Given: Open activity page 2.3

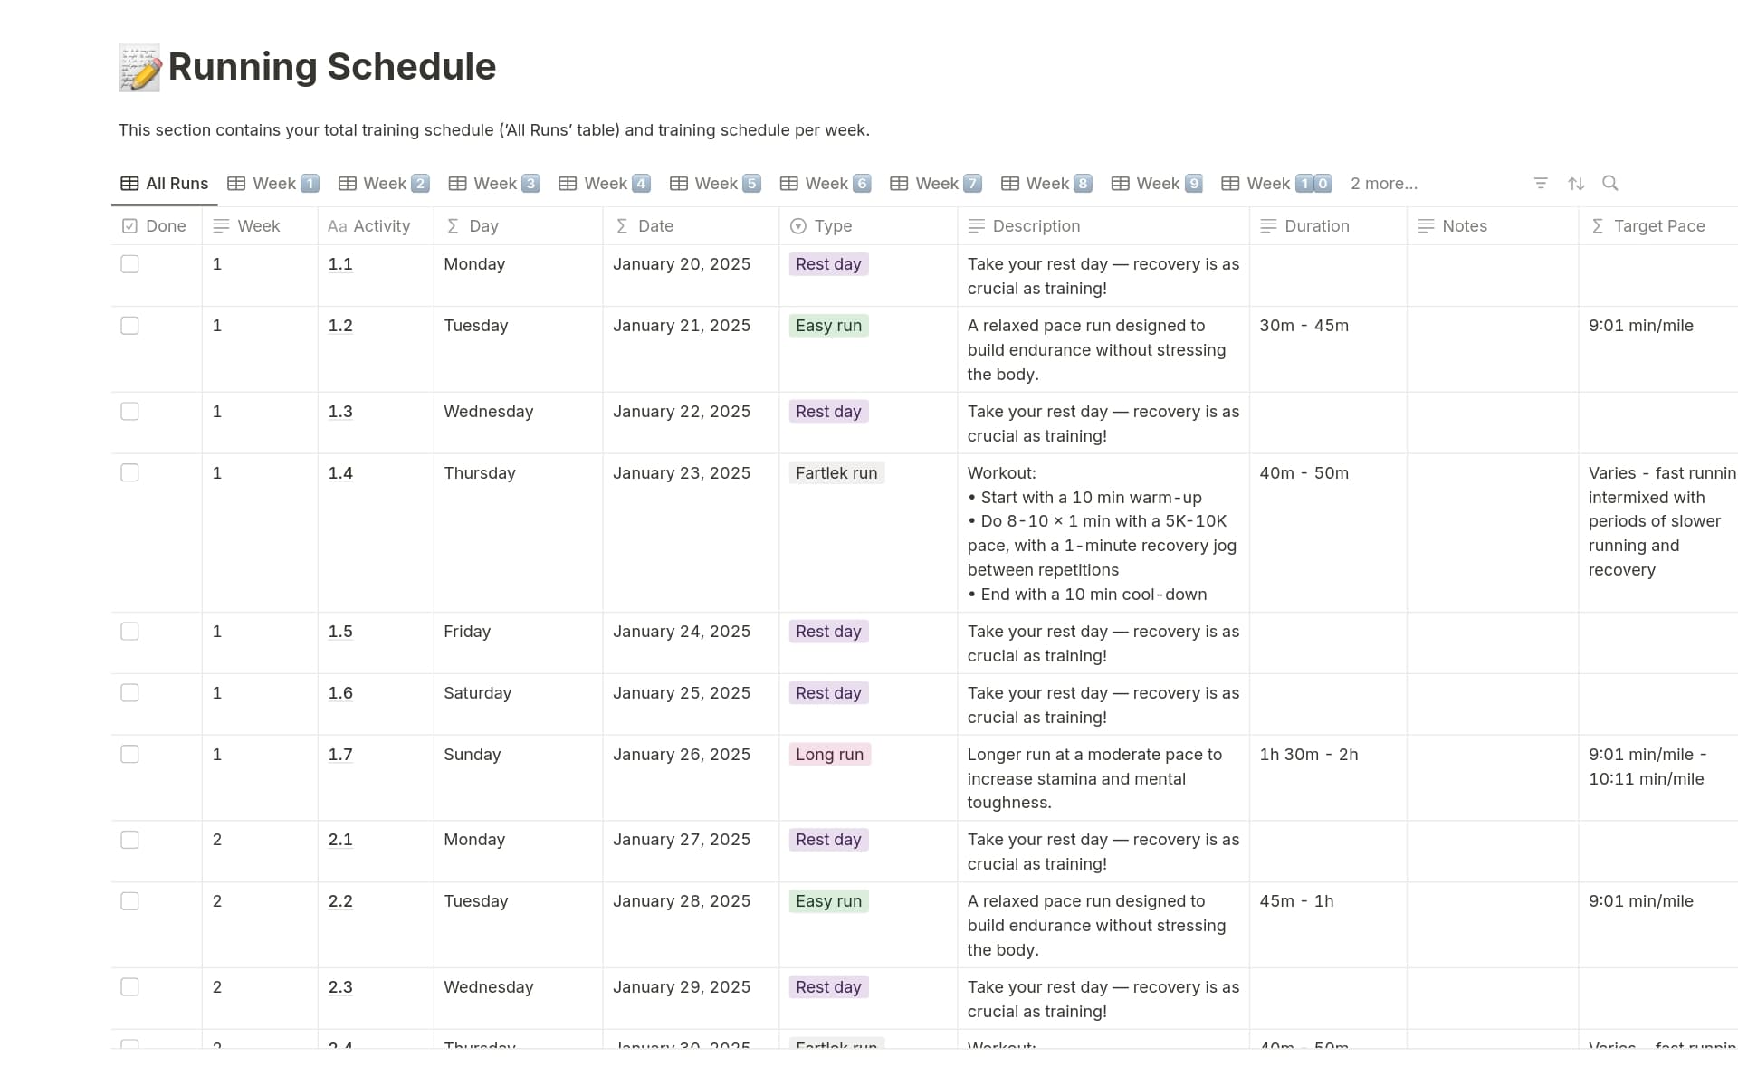Looking at the screenshot, I should [340, 987].
